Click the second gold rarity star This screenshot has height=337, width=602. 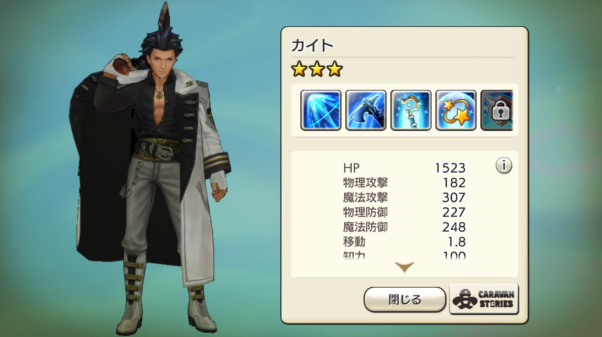(317, 69)
